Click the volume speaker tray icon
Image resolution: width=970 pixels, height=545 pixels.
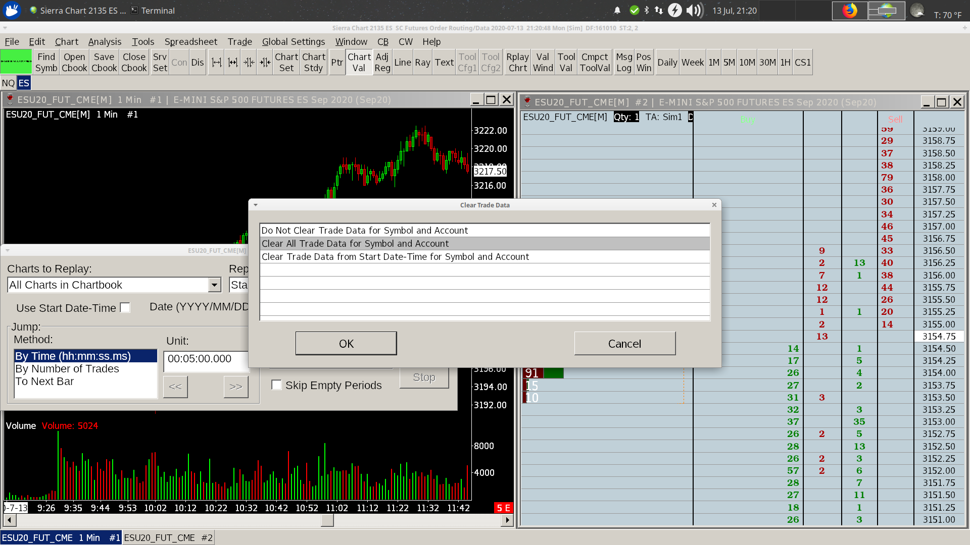(x=695, y=11)
